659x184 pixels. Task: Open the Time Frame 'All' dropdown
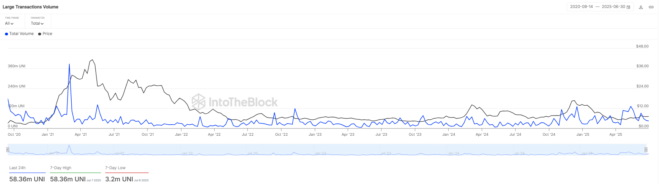(9, 24)
